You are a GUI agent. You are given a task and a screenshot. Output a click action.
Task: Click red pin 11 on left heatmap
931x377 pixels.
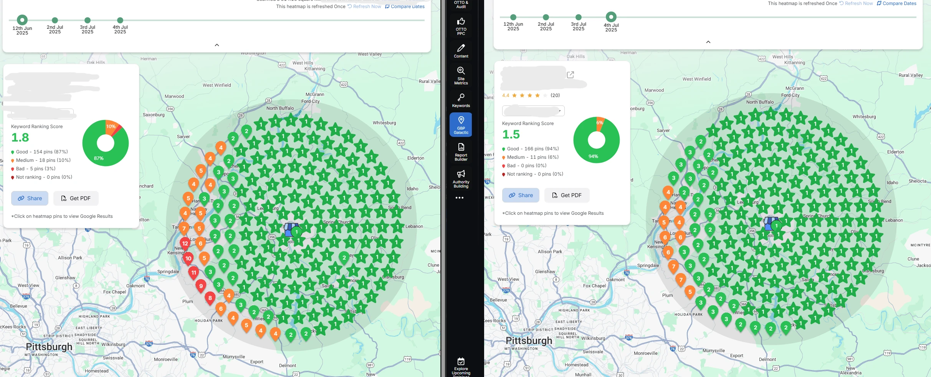tap(194, 273)
